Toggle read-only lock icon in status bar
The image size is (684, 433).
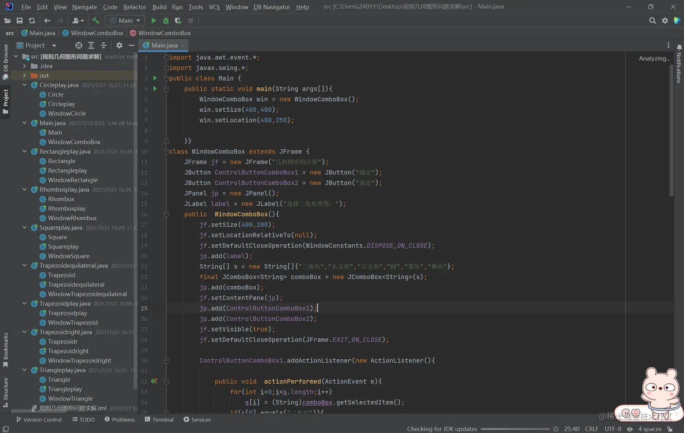[x=670, y=429]
